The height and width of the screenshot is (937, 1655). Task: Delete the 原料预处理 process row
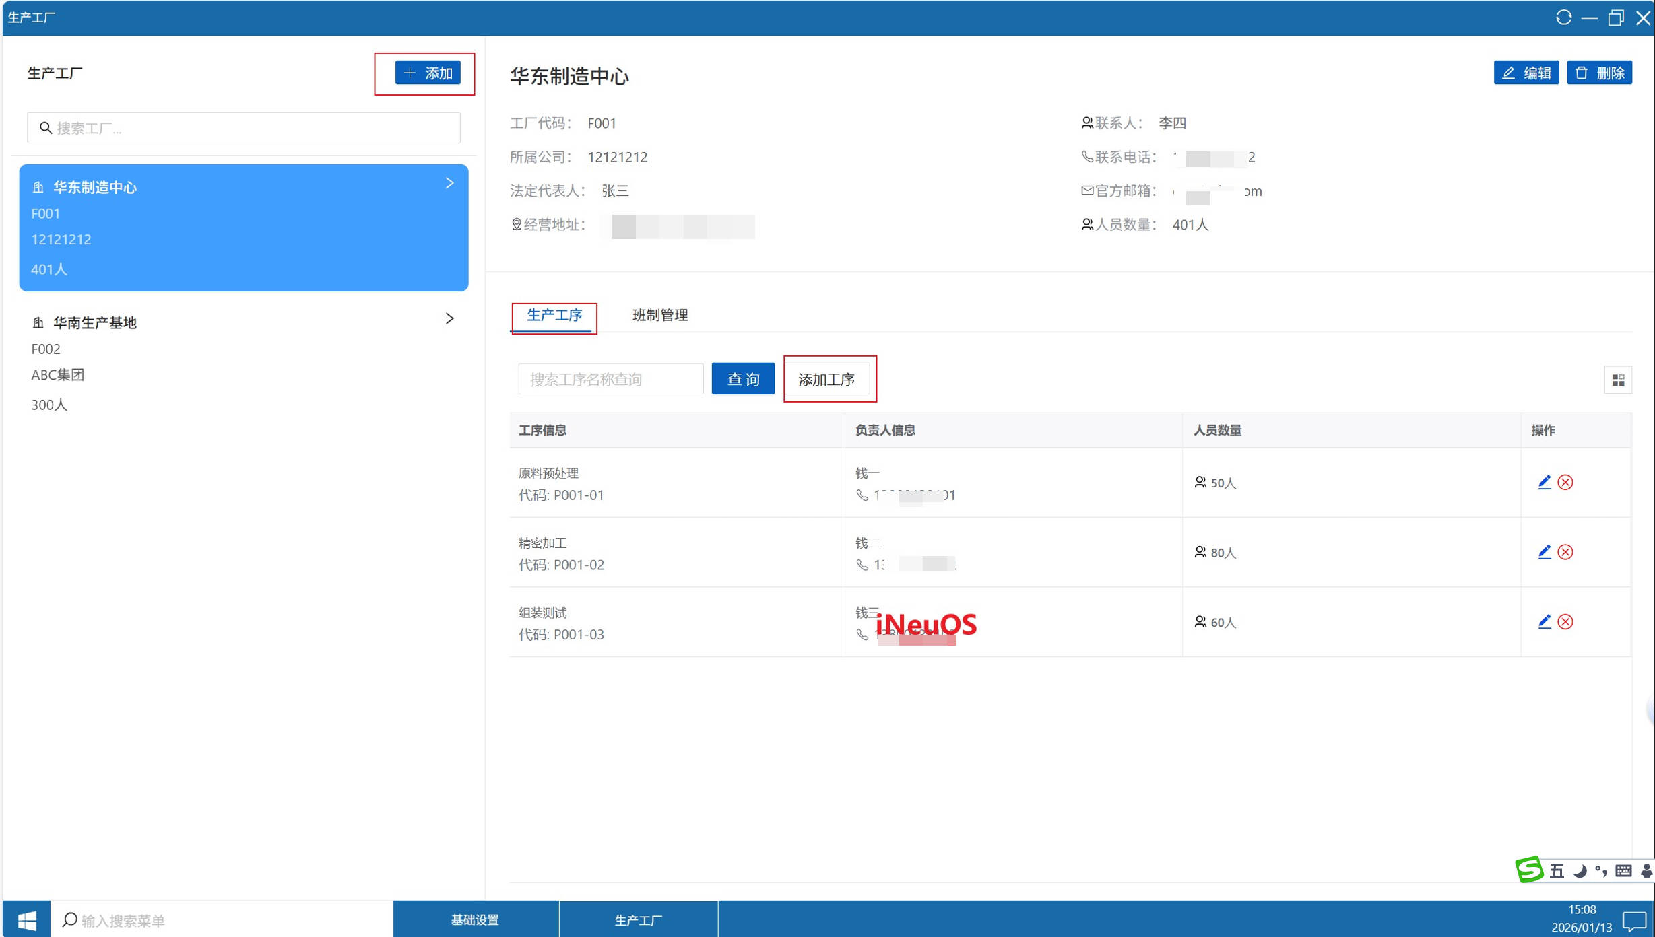(1565, 482)
